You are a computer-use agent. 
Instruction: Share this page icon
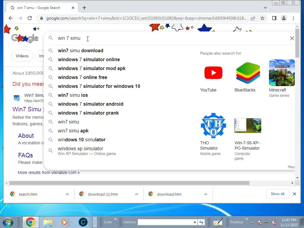pyautogui.click(x=253, y=18)
